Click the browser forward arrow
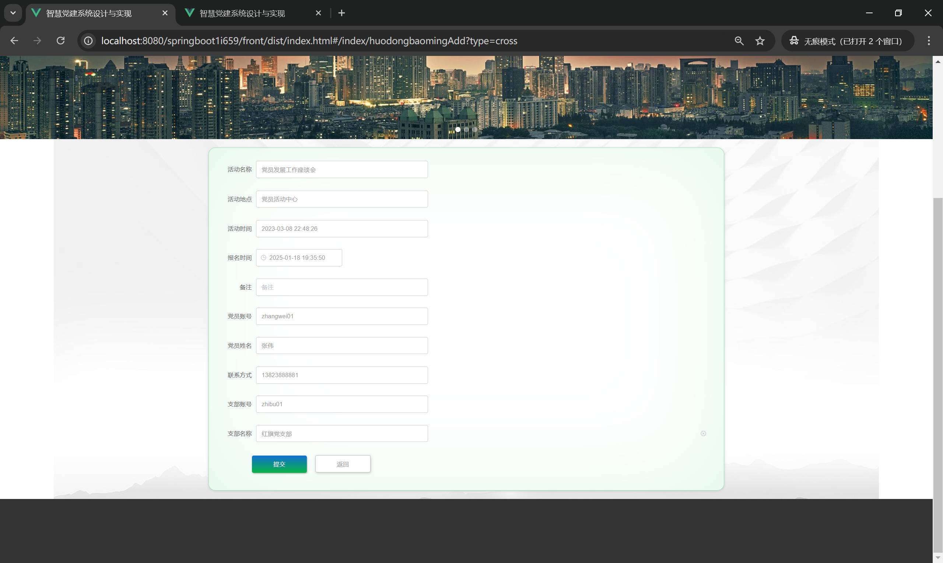Viewport: 943px width, 563px height. [37, 40]
